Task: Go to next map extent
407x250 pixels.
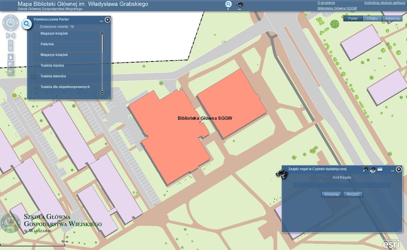Action: point(13,36)
